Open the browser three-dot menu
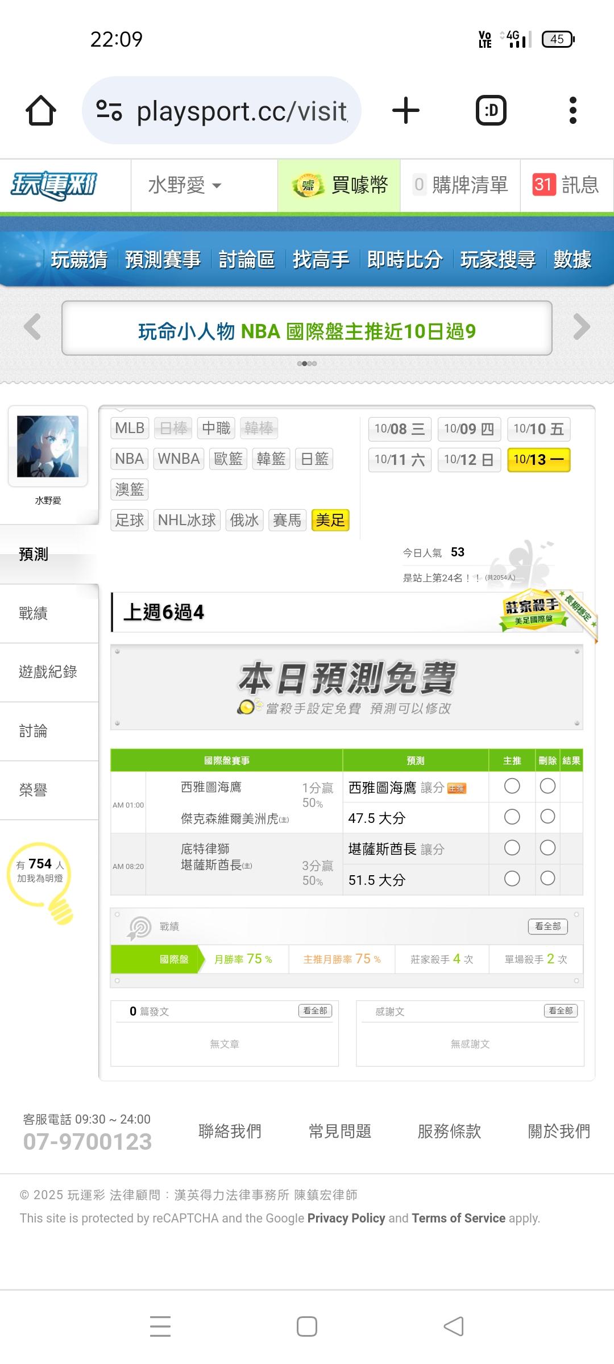 [573, 110]
